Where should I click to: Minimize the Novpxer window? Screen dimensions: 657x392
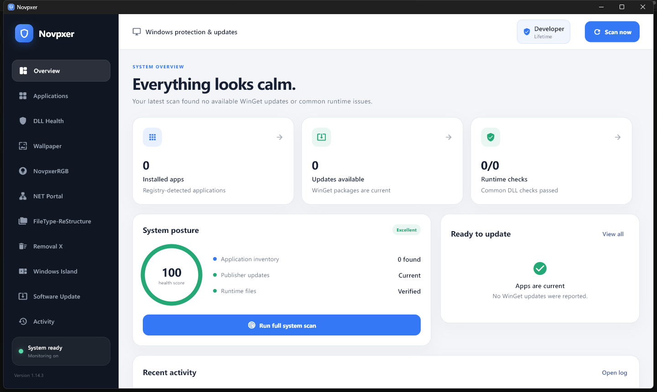[x=601, y=7]
